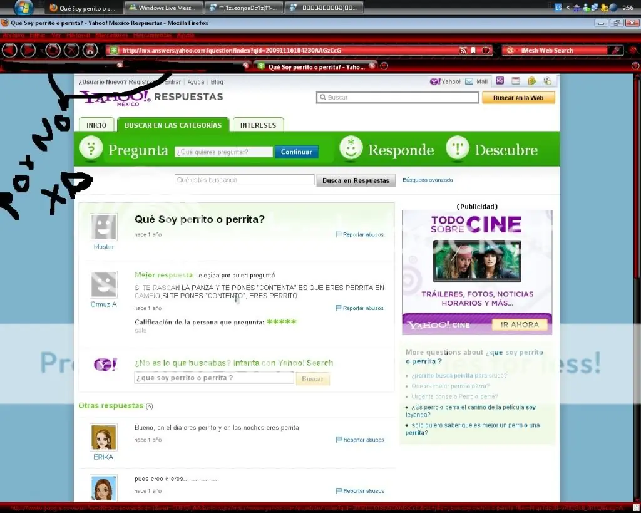
Task: Open Ormuz A's gray avatar
Action: [103, 284]
